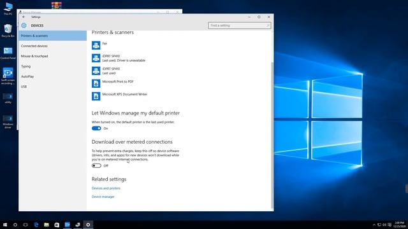The height and width of the screenshot is (229, 408).
Task: Click the Find a setting search box
Action: 240,25
